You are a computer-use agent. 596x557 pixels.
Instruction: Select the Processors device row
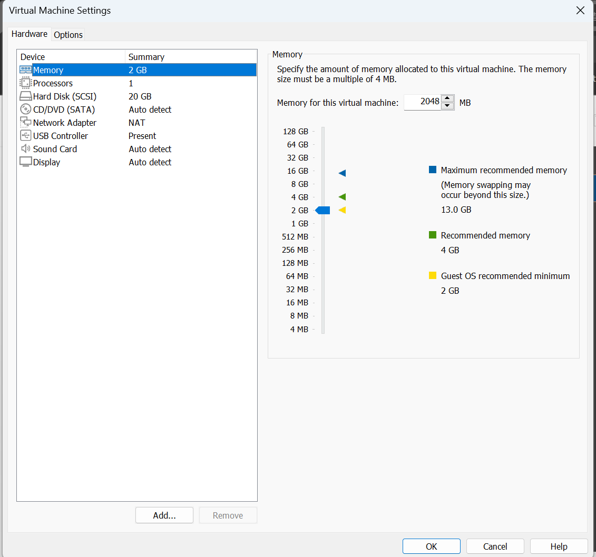click(x=138, y=83)
